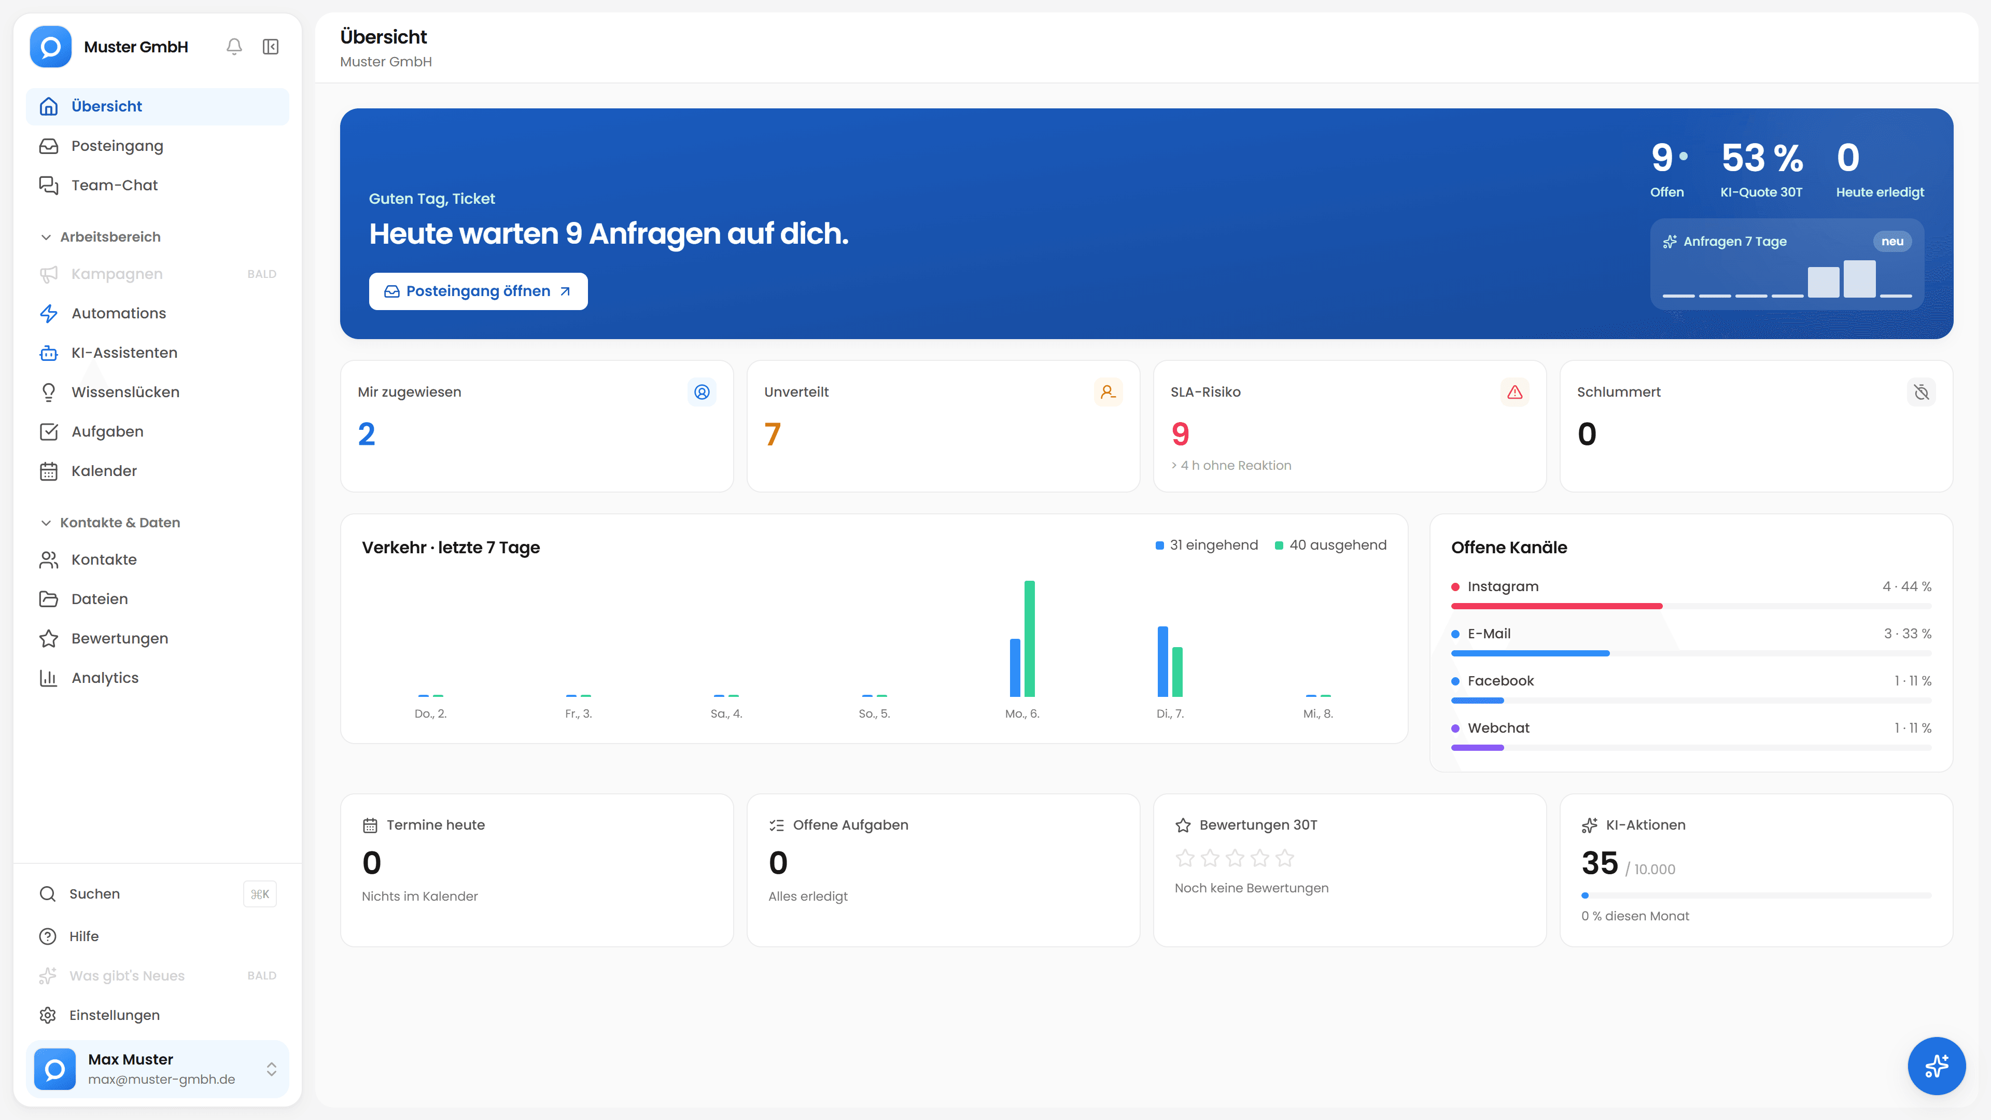
Task: Click the Aufgaben checkbox icon
Action: [49, 431]
